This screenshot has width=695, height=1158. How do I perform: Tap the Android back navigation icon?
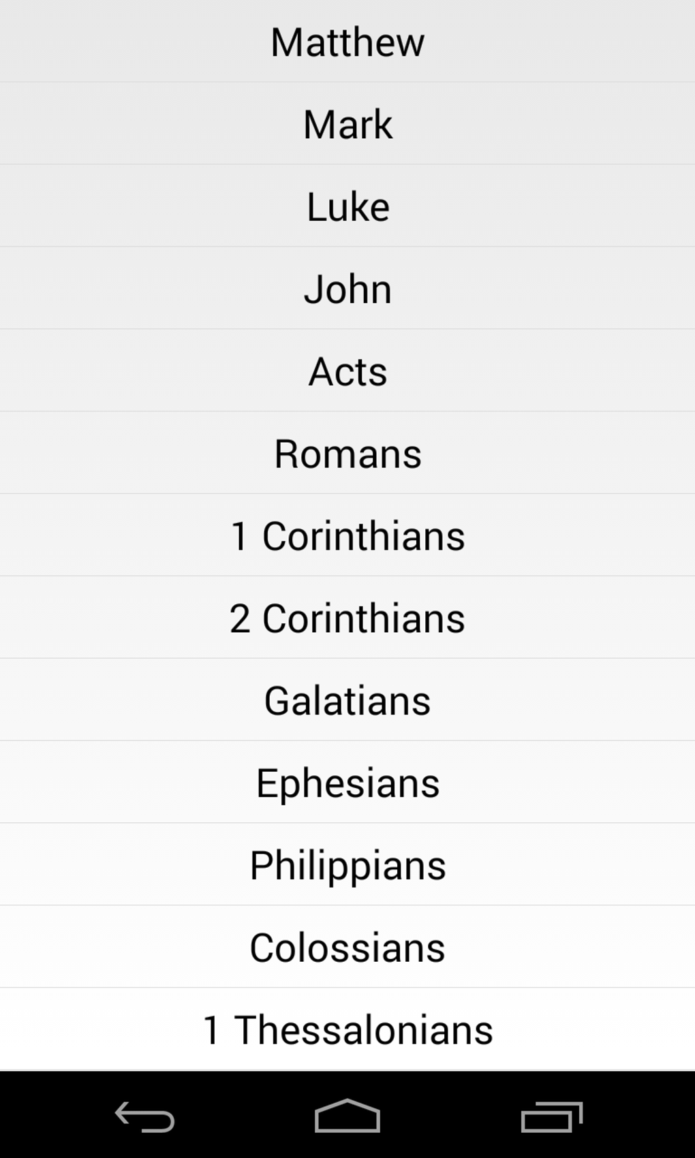click(x=144, y=1116)
